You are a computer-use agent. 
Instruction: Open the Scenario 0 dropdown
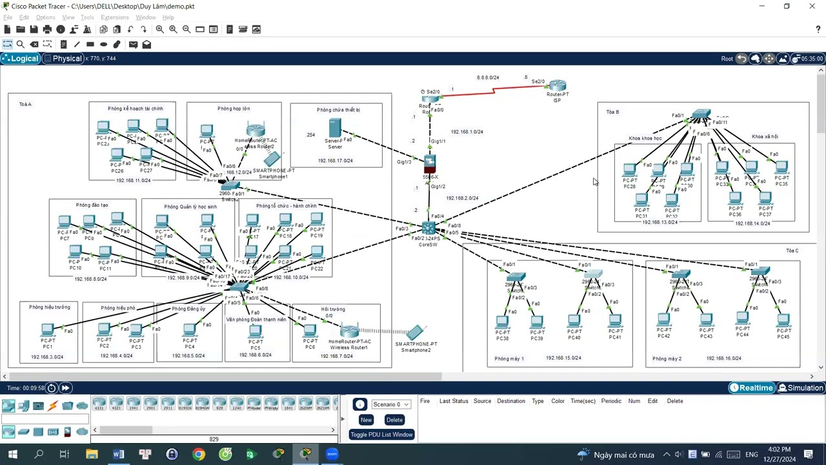(391, 404)
